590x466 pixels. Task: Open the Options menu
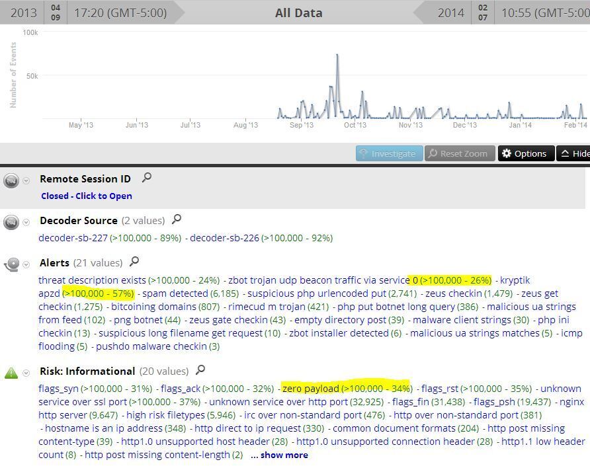tap(525, 153)
